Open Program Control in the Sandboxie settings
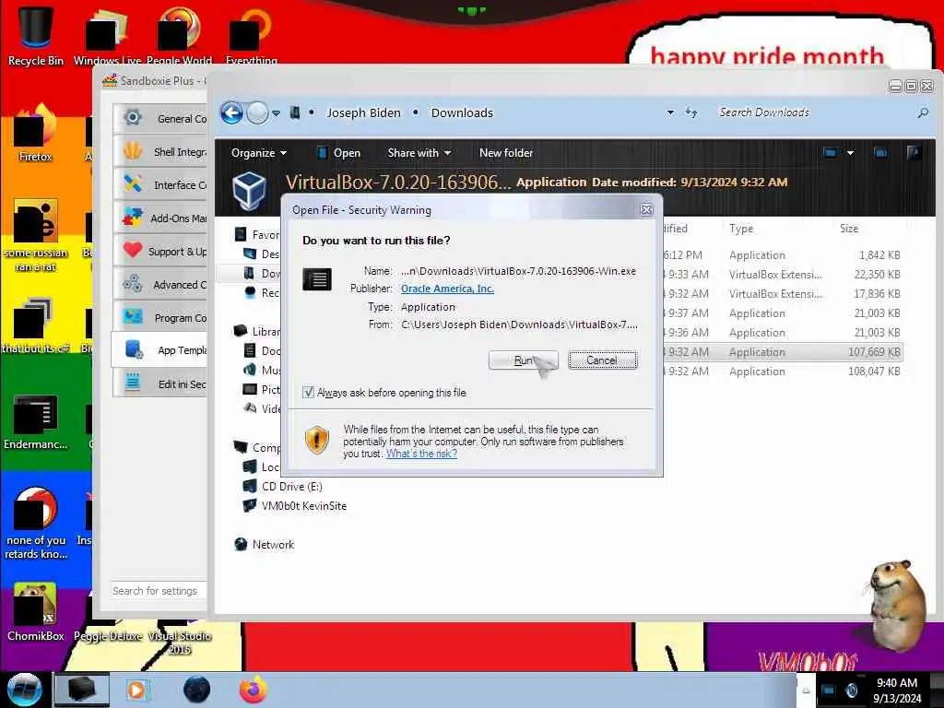944x708 pixels. tap(160, 317)
